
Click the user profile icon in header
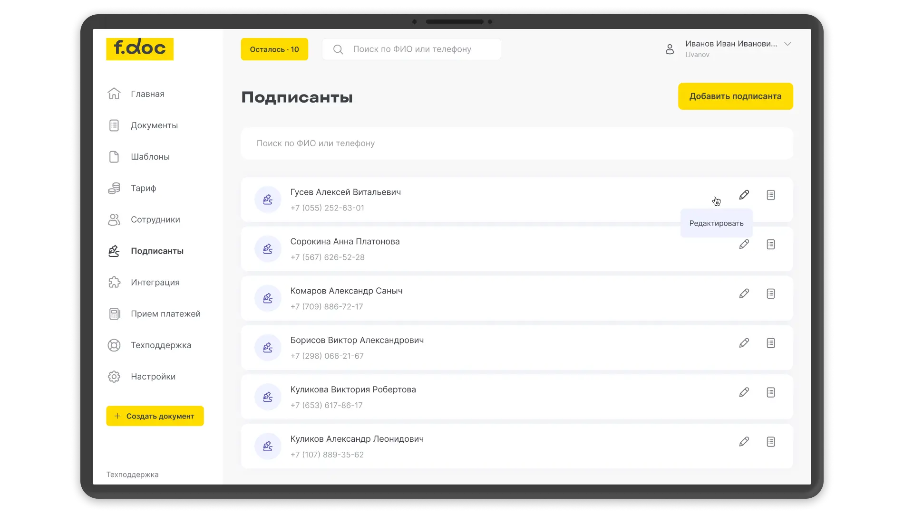670,49
